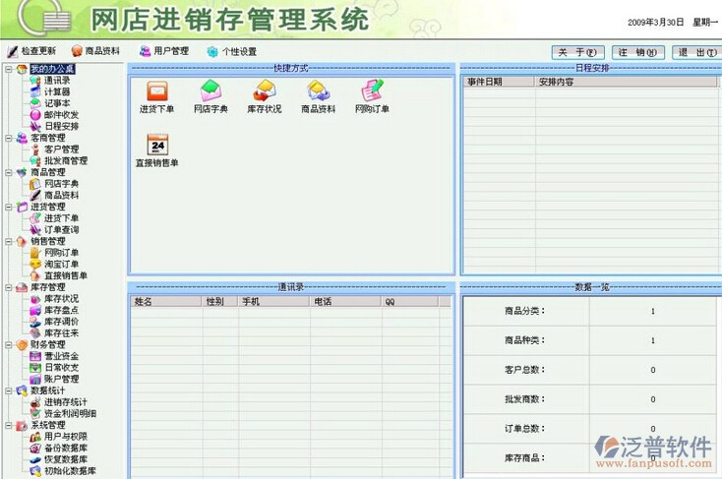Viewport: 722px width, 479px height.
Task: Open 库存状况 in the sidebar tree
Action: click(61, 298)
